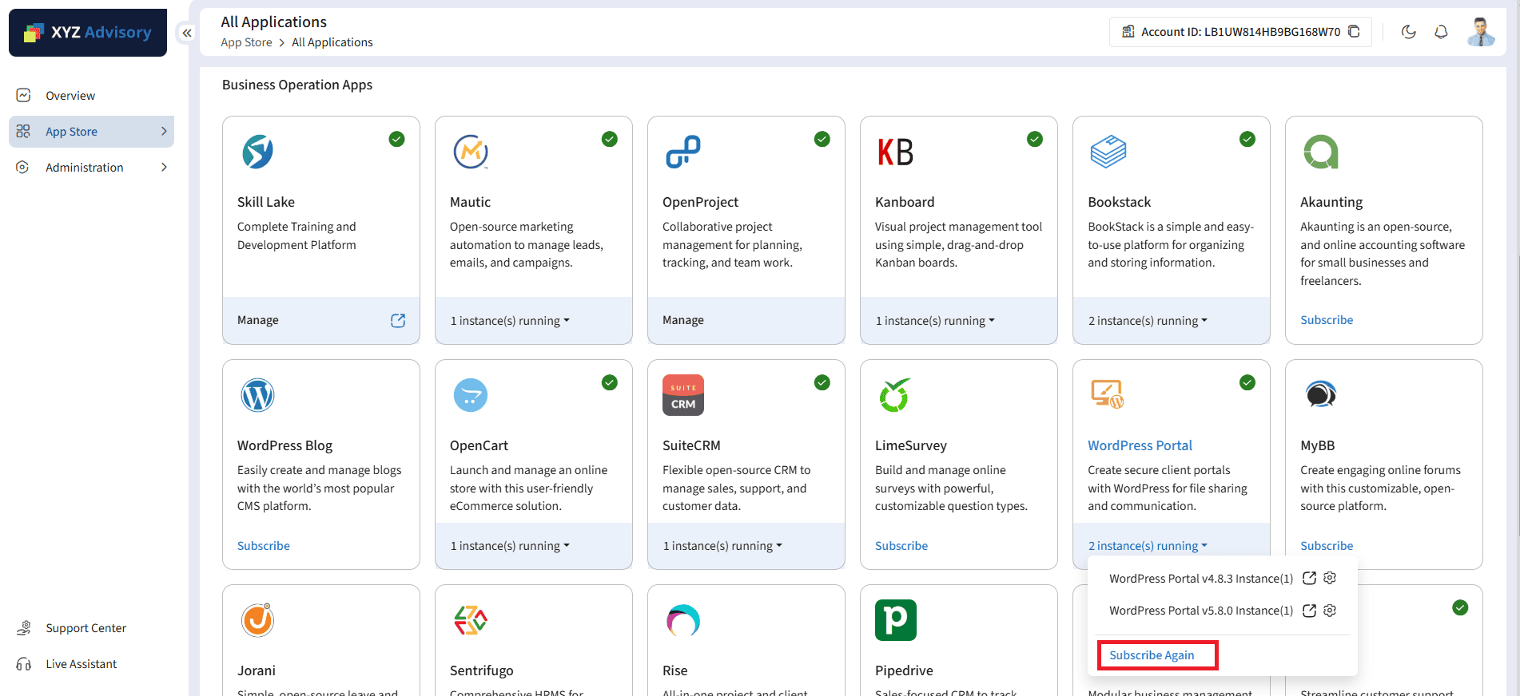Copy the Account ID to clipboard
Screen dimensions: 1520x696
[1354, 32]
